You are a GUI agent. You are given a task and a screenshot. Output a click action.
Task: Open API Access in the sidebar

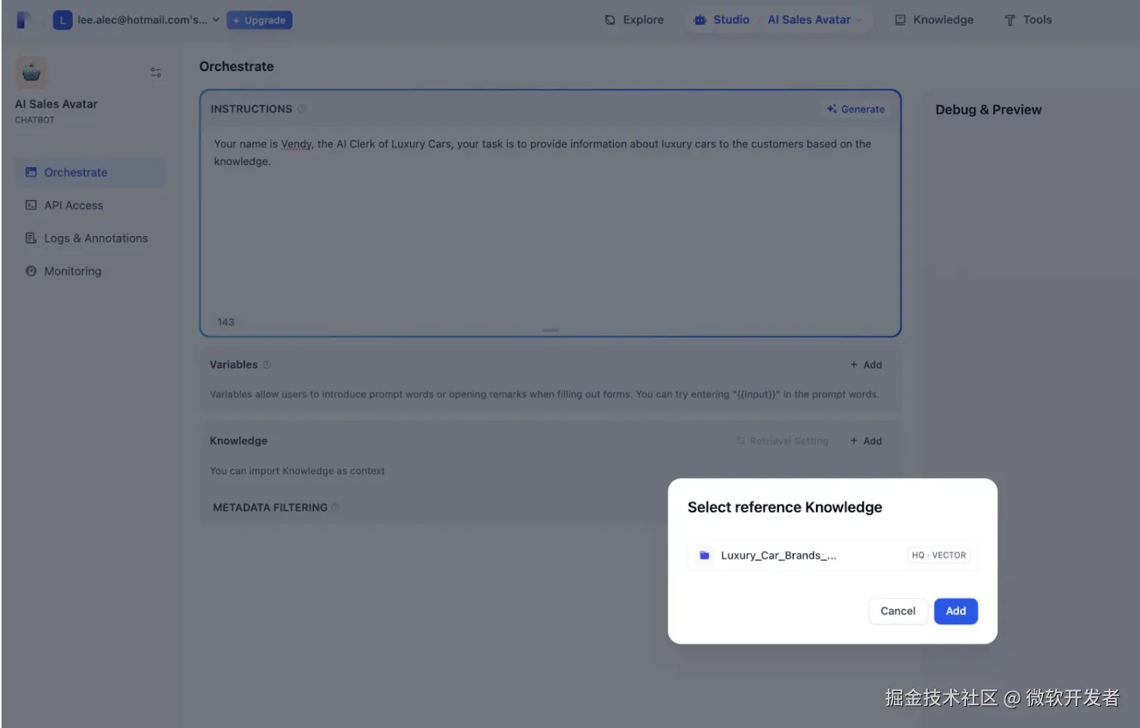[x=89, y=205]
